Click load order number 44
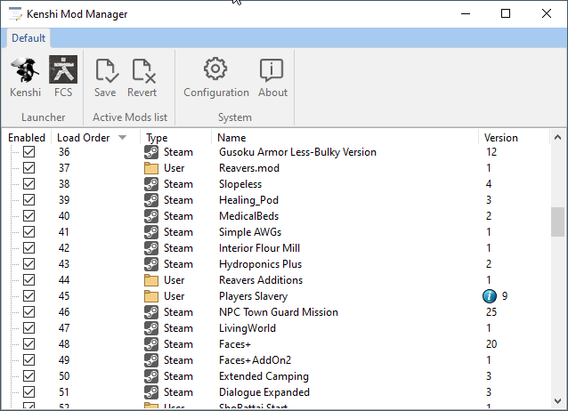This screenshot has width=568, height=411. pyautogui.click(x=64, y=280)
